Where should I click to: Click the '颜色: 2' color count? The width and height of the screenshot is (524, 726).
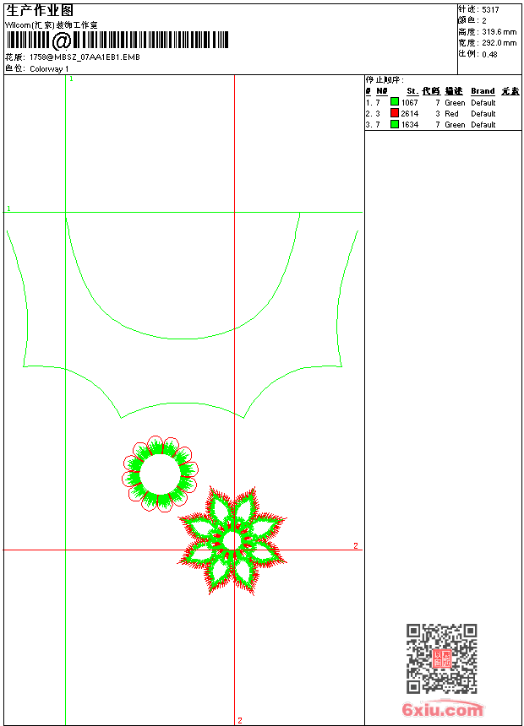point(472,21)
